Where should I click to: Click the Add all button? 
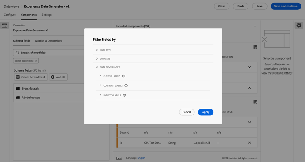(58, 77)
